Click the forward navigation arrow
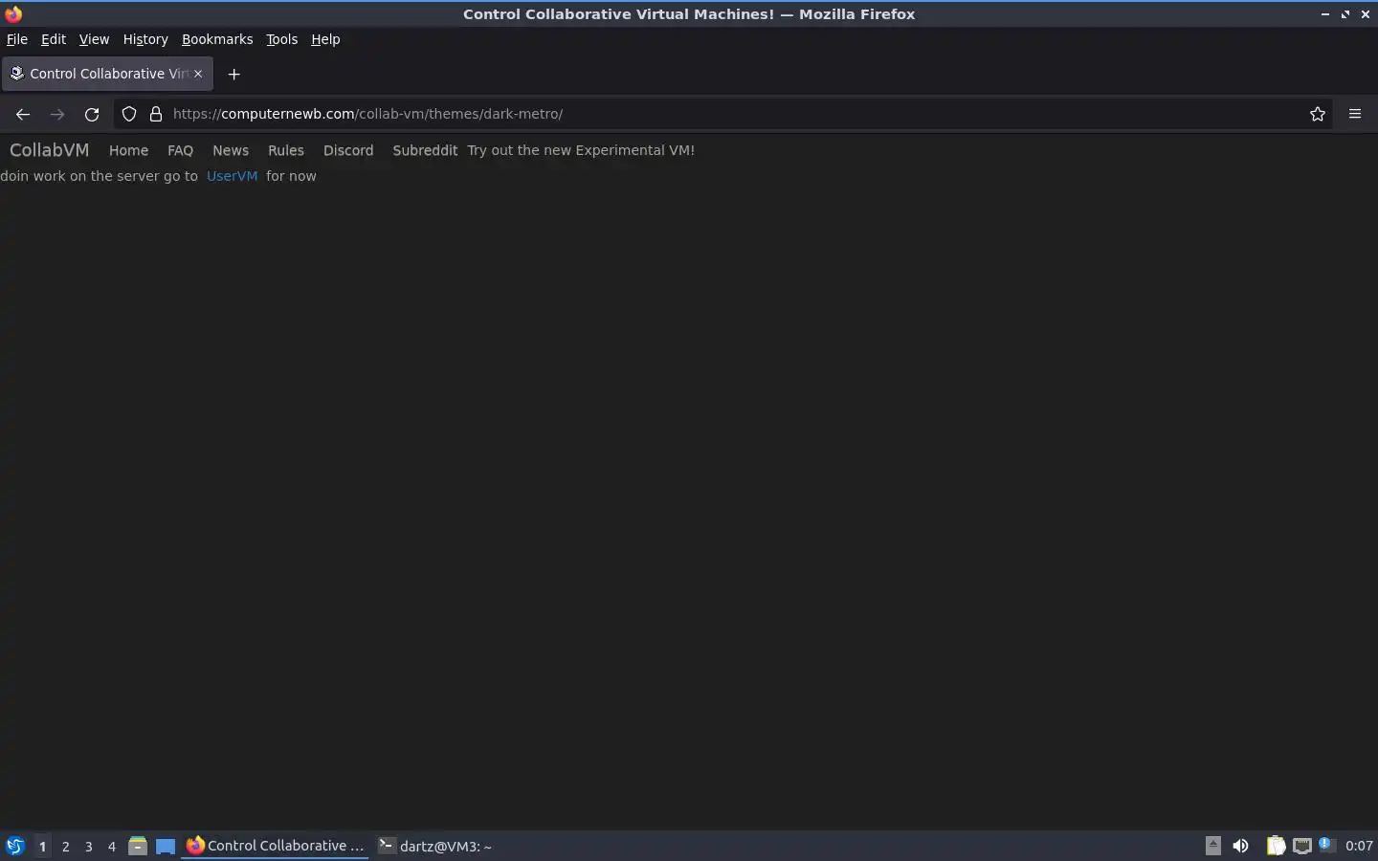 57,114
